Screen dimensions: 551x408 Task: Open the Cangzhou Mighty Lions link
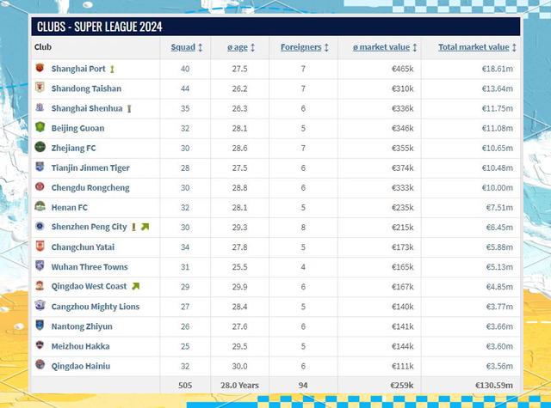96,307
